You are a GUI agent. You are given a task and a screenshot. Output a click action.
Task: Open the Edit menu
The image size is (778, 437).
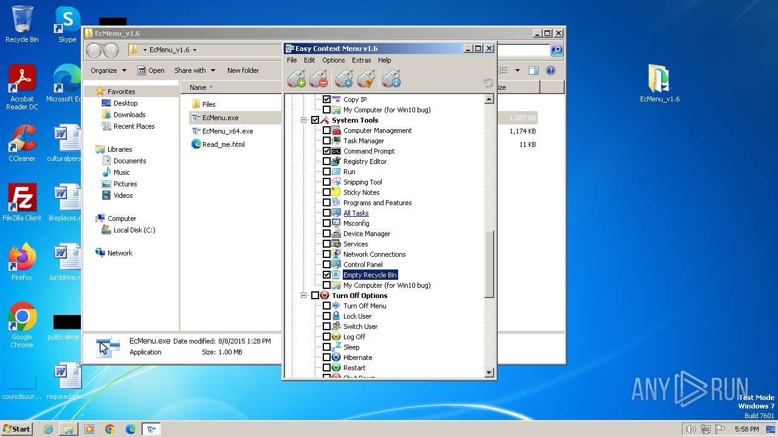309,60
